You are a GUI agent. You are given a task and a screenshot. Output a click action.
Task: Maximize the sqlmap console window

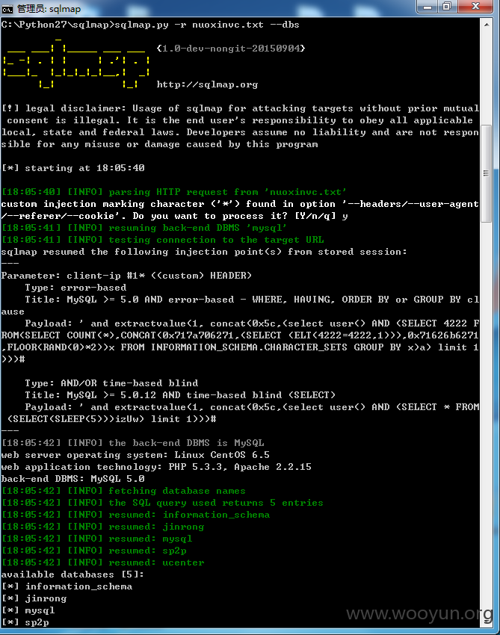click(447, 7)
